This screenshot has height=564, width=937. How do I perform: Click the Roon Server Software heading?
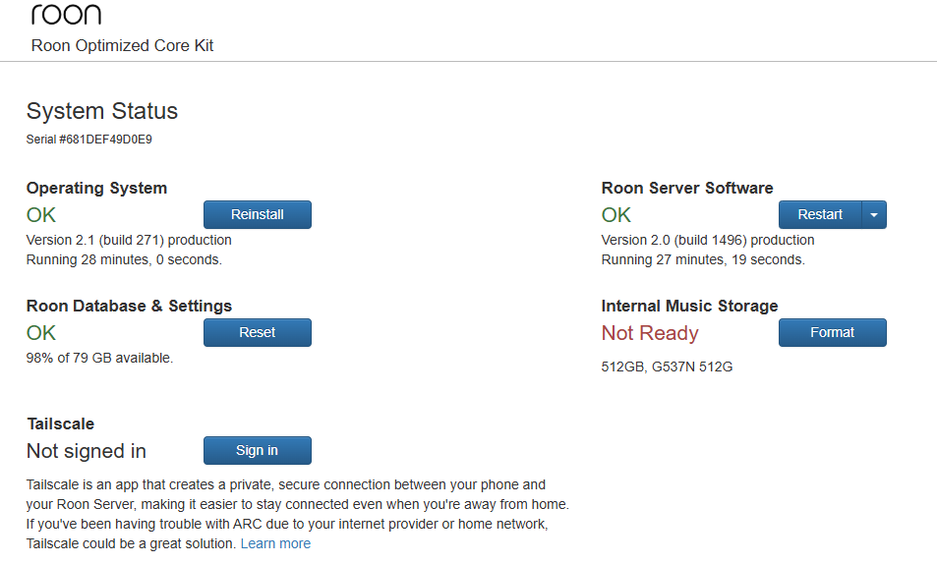687,188
